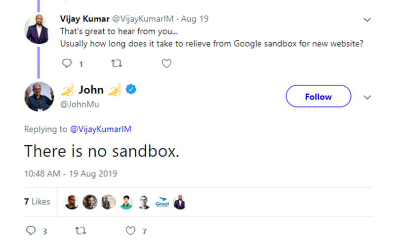Open options chevron on Vijay Kumar's tweet

coord(367,20)
